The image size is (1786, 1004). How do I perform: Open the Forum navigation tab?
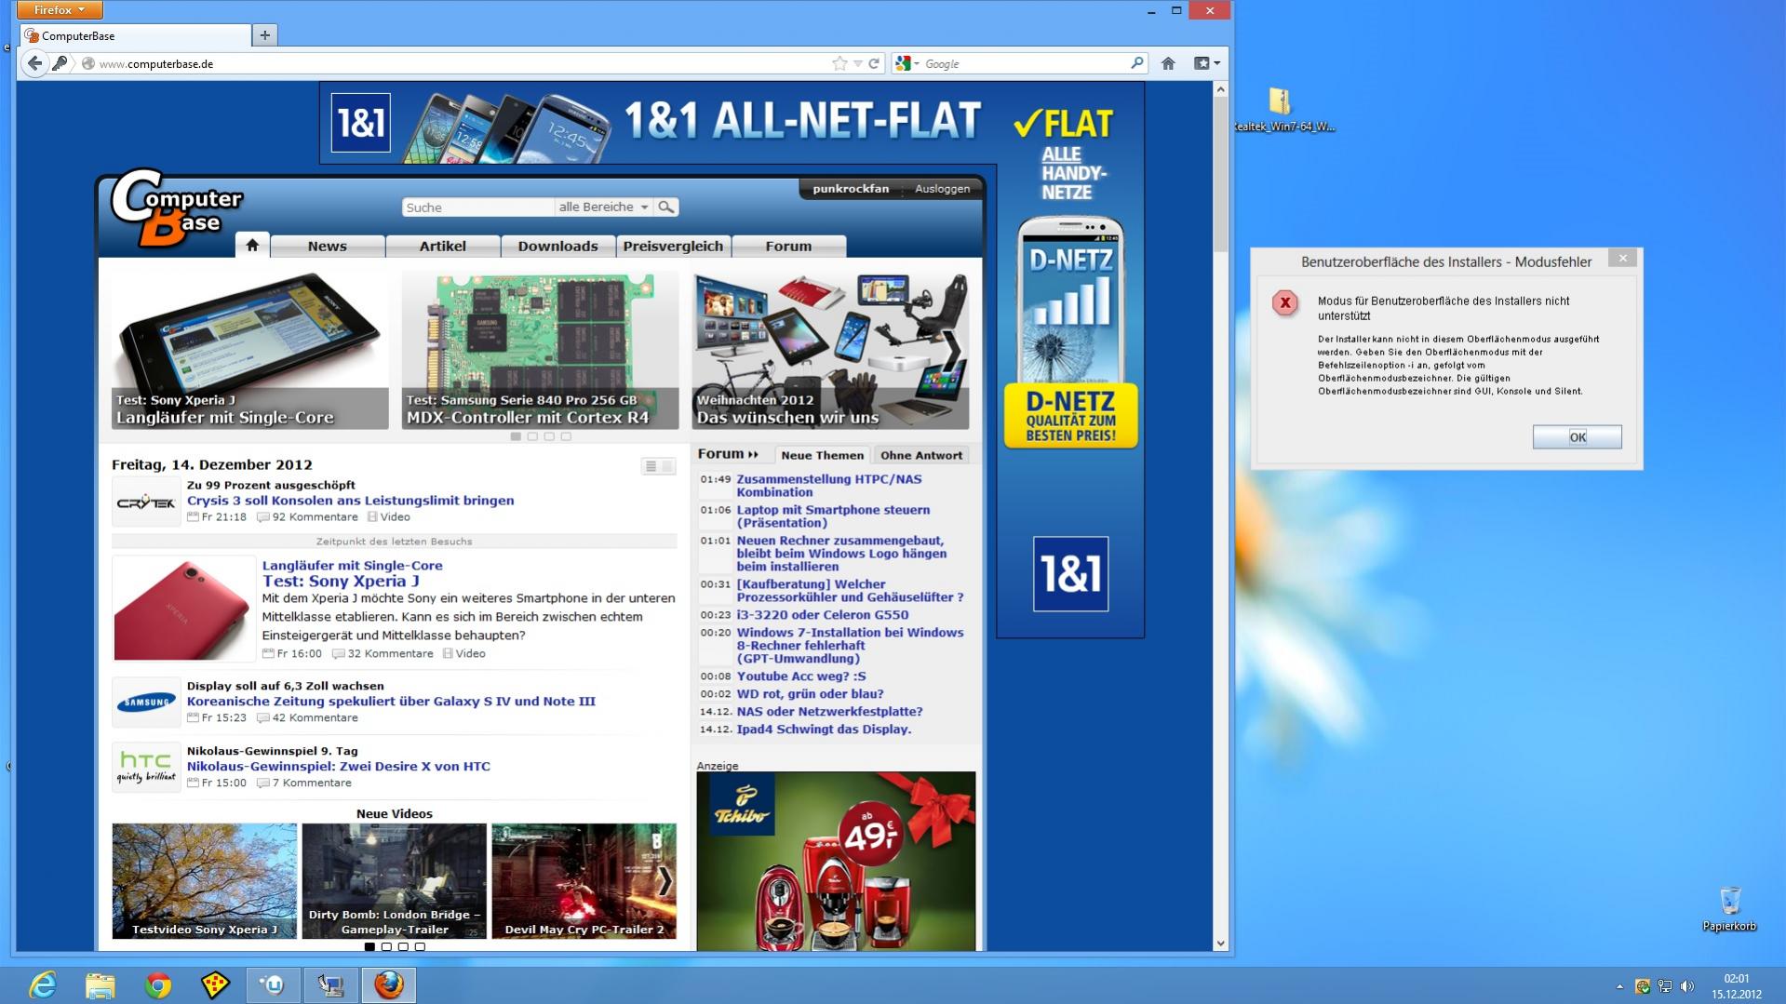788,246
